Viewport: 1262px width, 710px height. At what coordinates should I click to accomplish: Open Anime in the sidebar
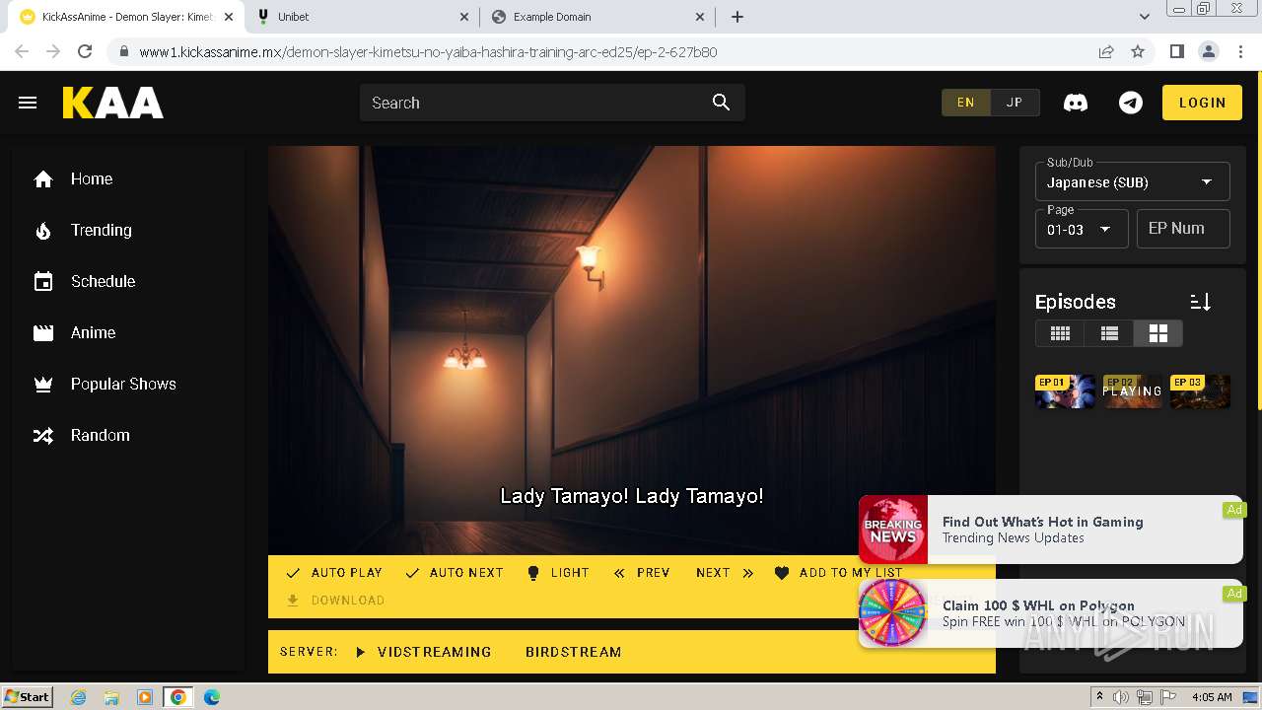(x=93, y=333)
